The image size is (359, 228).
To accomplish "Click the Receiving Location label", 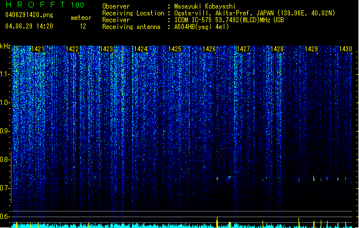I will [133, 13].
